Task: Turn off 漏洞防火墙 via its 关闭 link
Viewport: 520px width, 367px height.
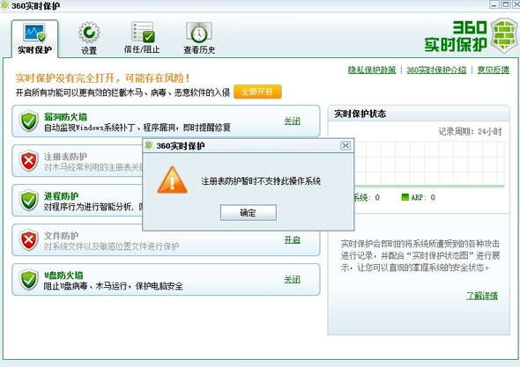Action: click(292, 121)
